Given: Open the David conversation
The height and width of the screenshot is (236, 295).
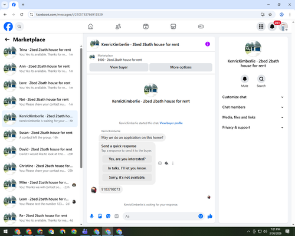Looking at the screenshot, I should click(40, 152).
